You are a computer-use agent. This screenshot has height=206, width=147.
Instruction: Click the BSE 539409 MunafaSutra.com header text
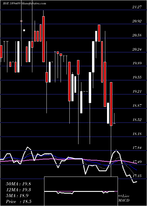click(x=24, y=4)
